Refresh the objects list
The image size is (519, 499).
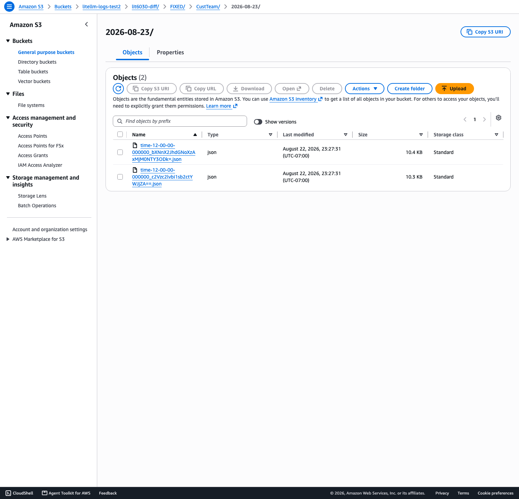(118, 89)
